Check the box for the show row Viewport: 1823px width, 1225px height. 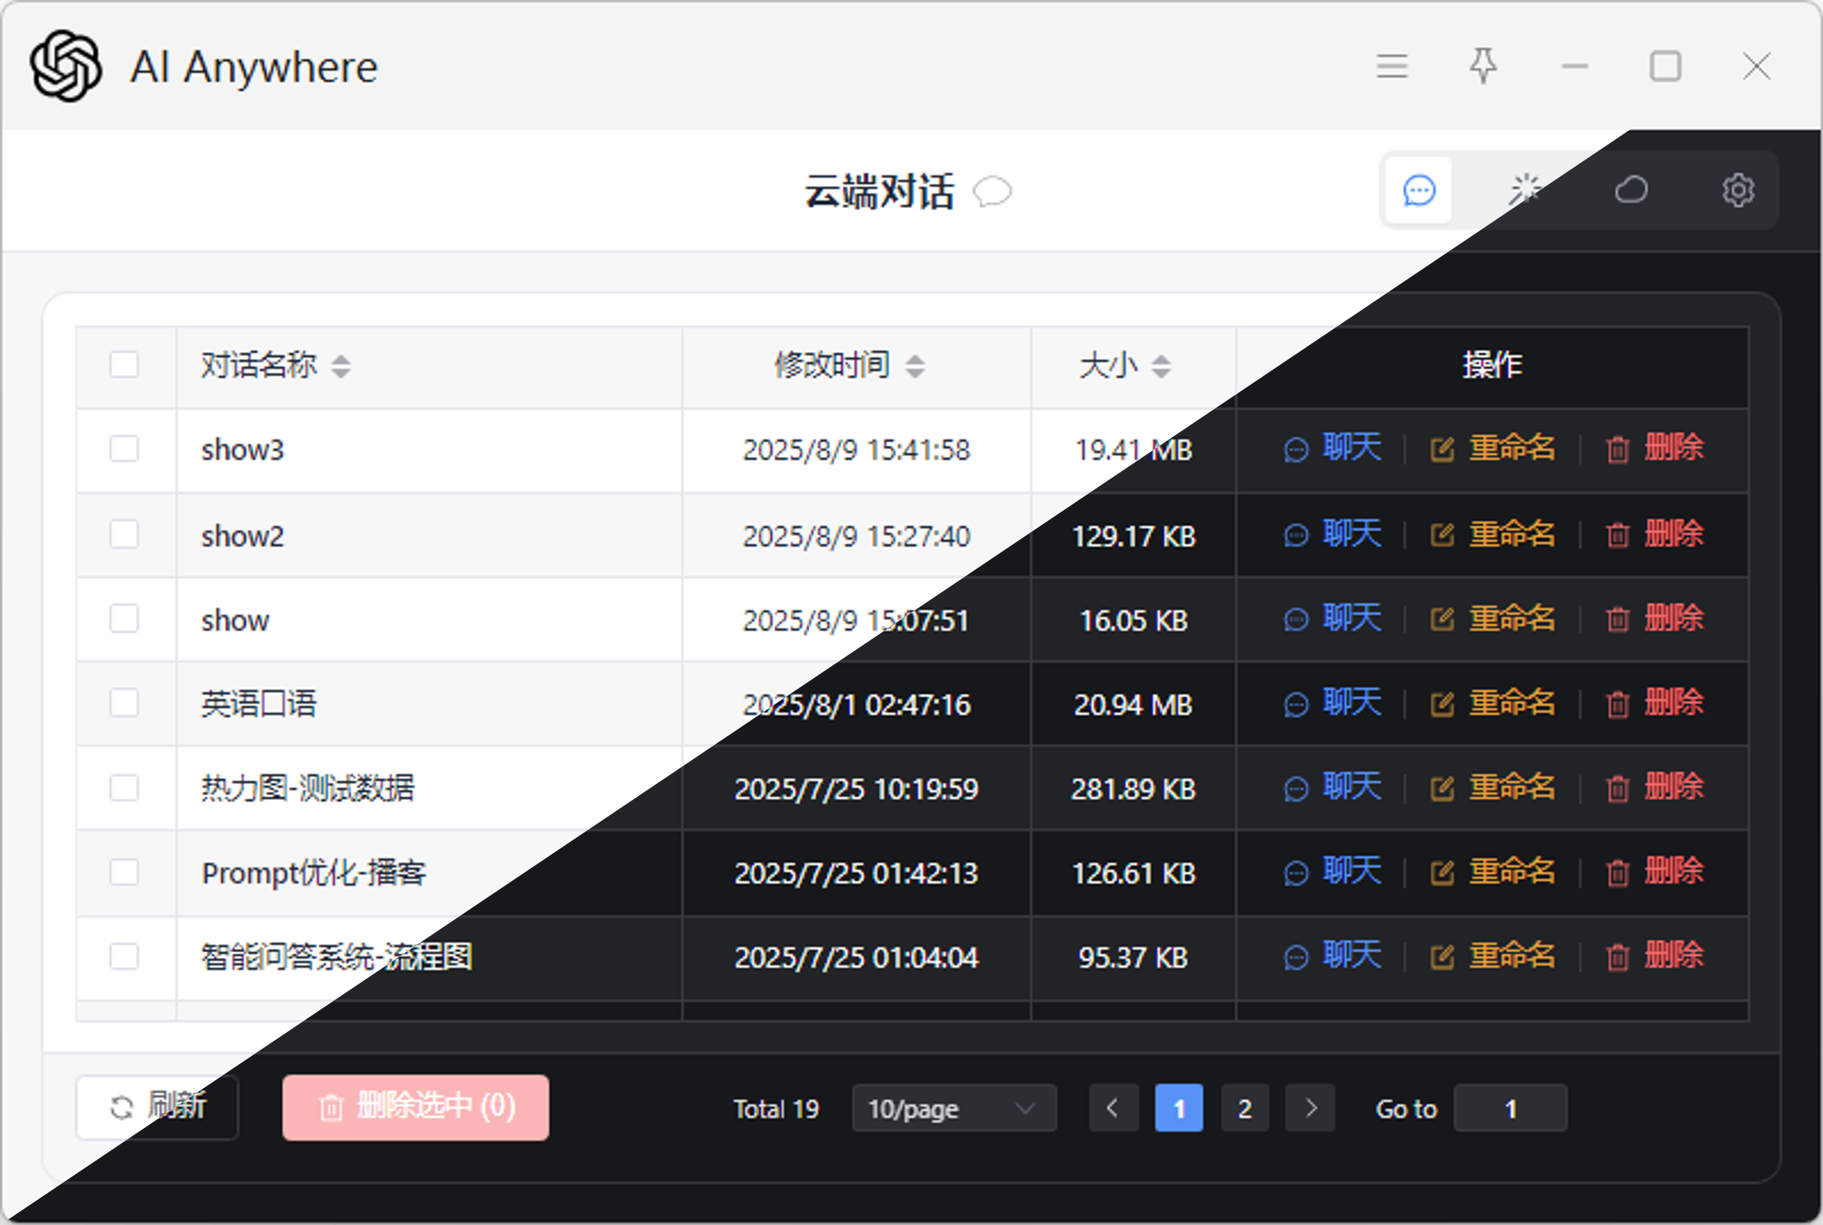click(x=124, y=619)
